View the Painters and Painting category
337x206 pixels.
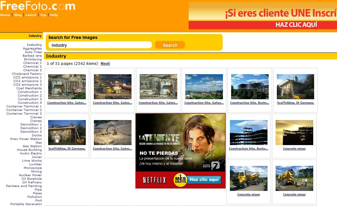tap(24, 186)
